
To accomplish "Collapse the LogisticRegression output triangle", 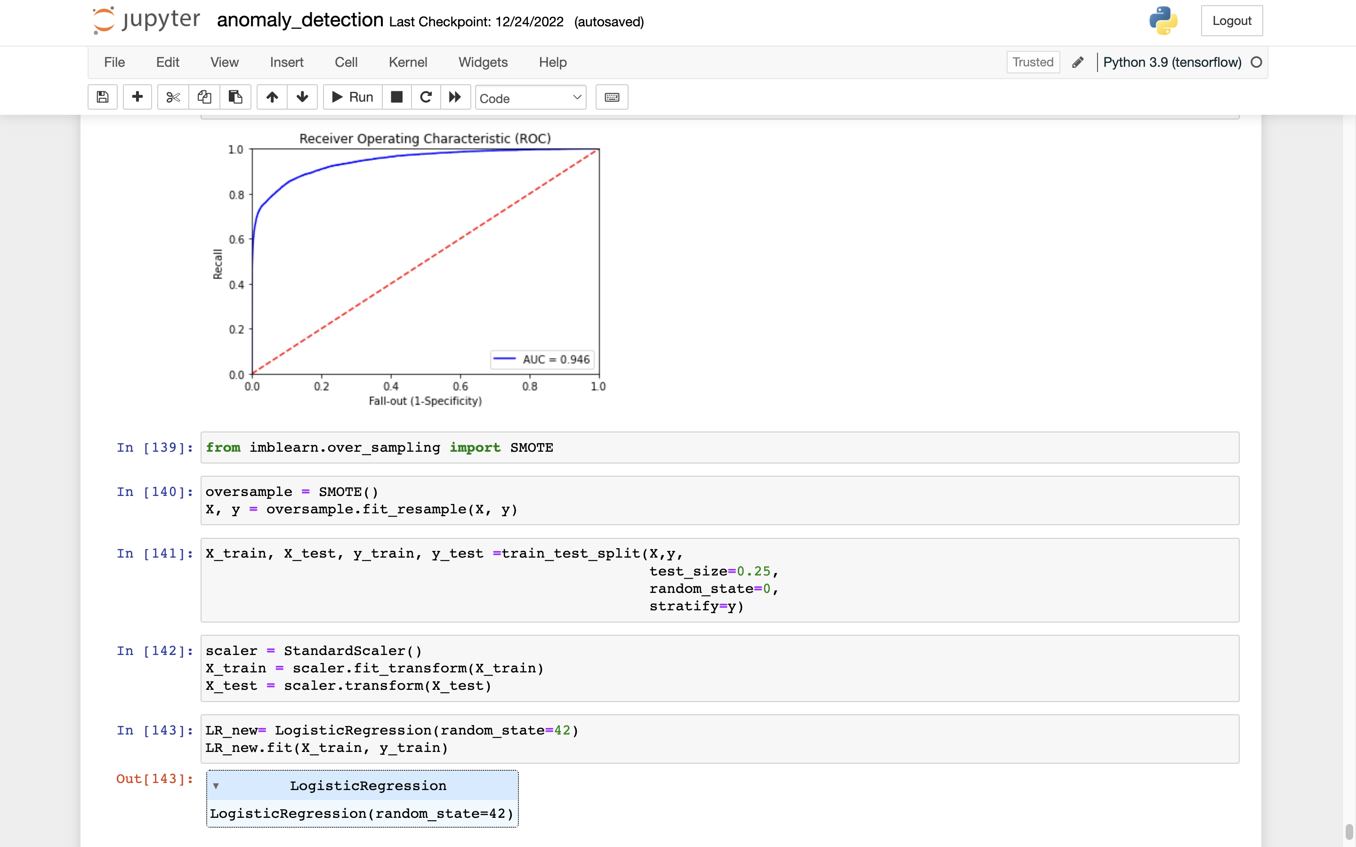I will (216, 786).
